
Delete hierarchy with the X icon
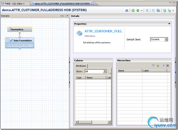(x=167, y=66)
